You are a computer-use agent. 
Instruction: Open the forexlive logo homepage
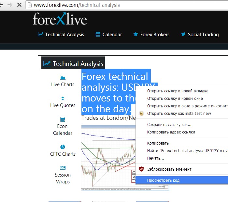coord(60,19)
